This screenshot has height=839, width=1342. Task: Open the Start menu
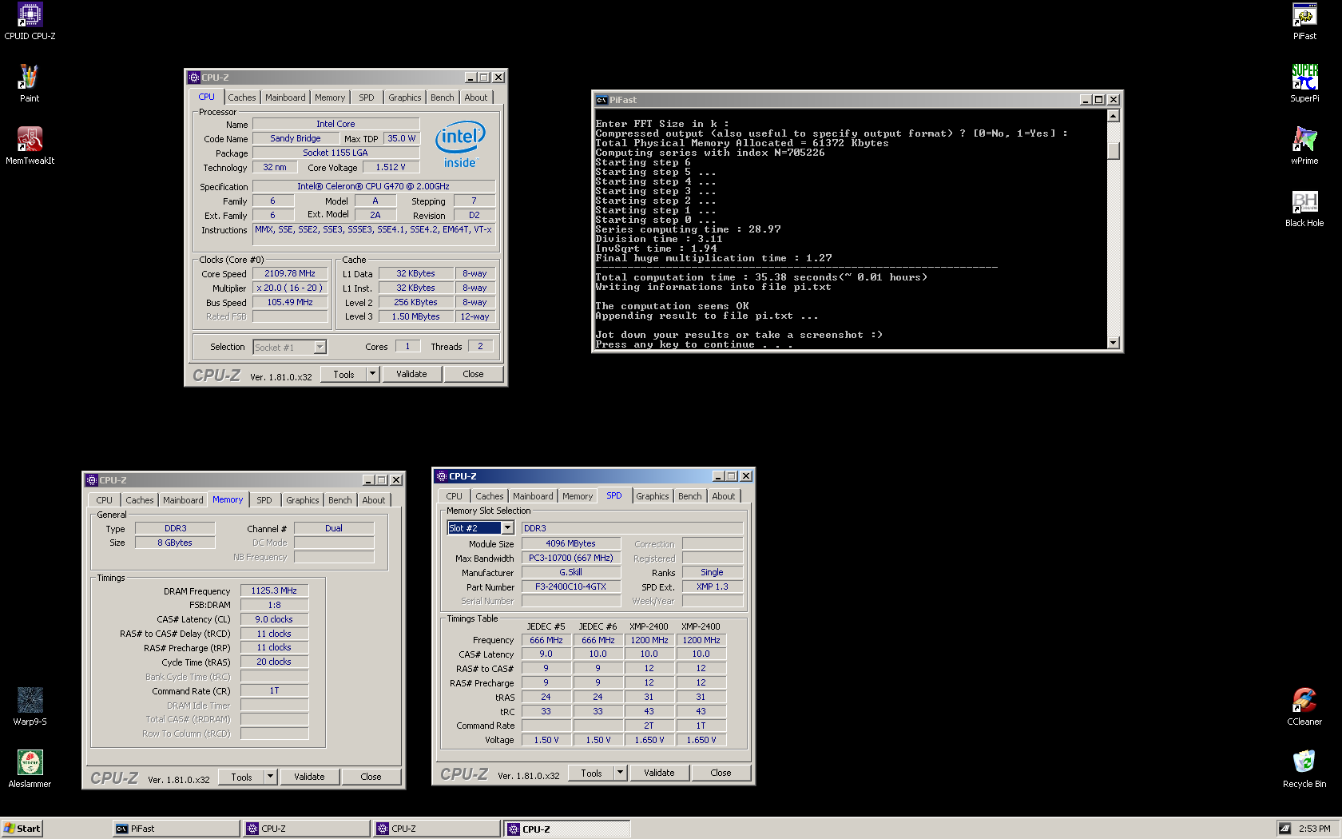[x=22, y=829]
